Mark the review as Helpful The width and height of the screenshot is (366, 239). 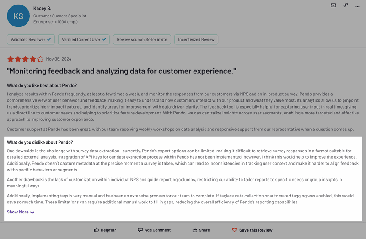coord(105,230)
